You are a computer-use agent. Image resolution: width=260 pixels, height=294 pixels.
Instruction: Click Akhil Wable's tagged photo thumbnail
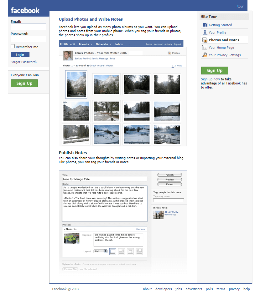point(158,215)
